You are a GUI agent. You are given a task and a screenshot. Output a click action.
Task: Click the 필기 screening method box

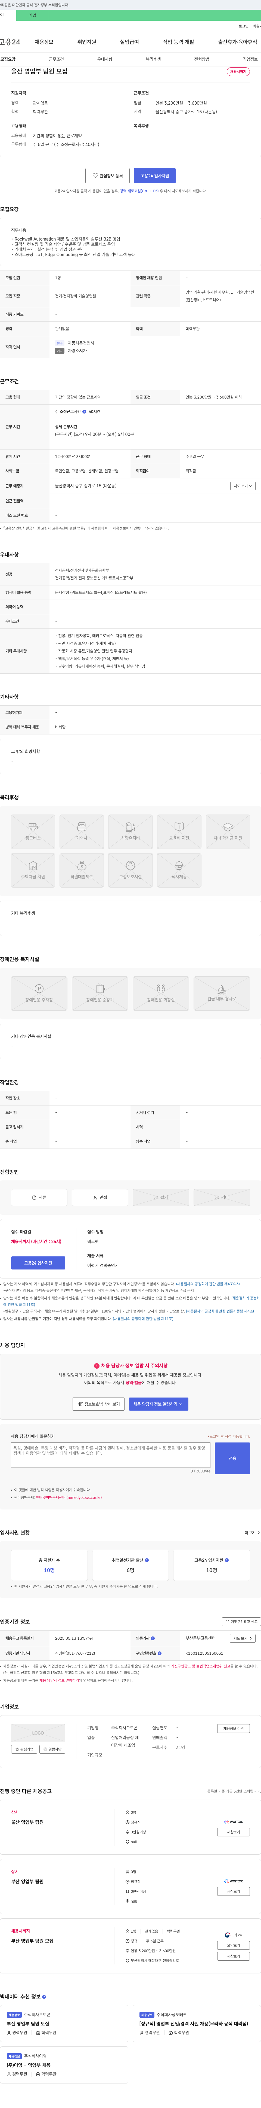[x=161, y=1197]
